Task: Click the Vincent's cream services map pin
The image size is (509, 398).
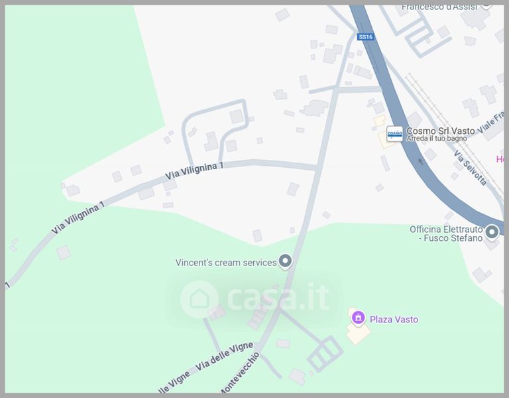Action: tap(285, 261)
